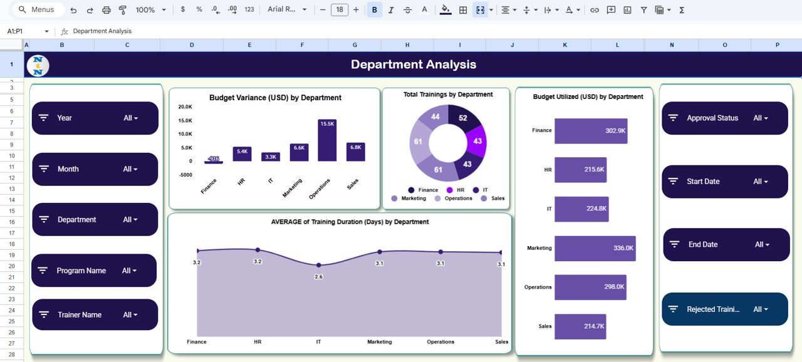Open the Insert chart tool
Viewport: 802px width, 362px height.
pos(627,9)
